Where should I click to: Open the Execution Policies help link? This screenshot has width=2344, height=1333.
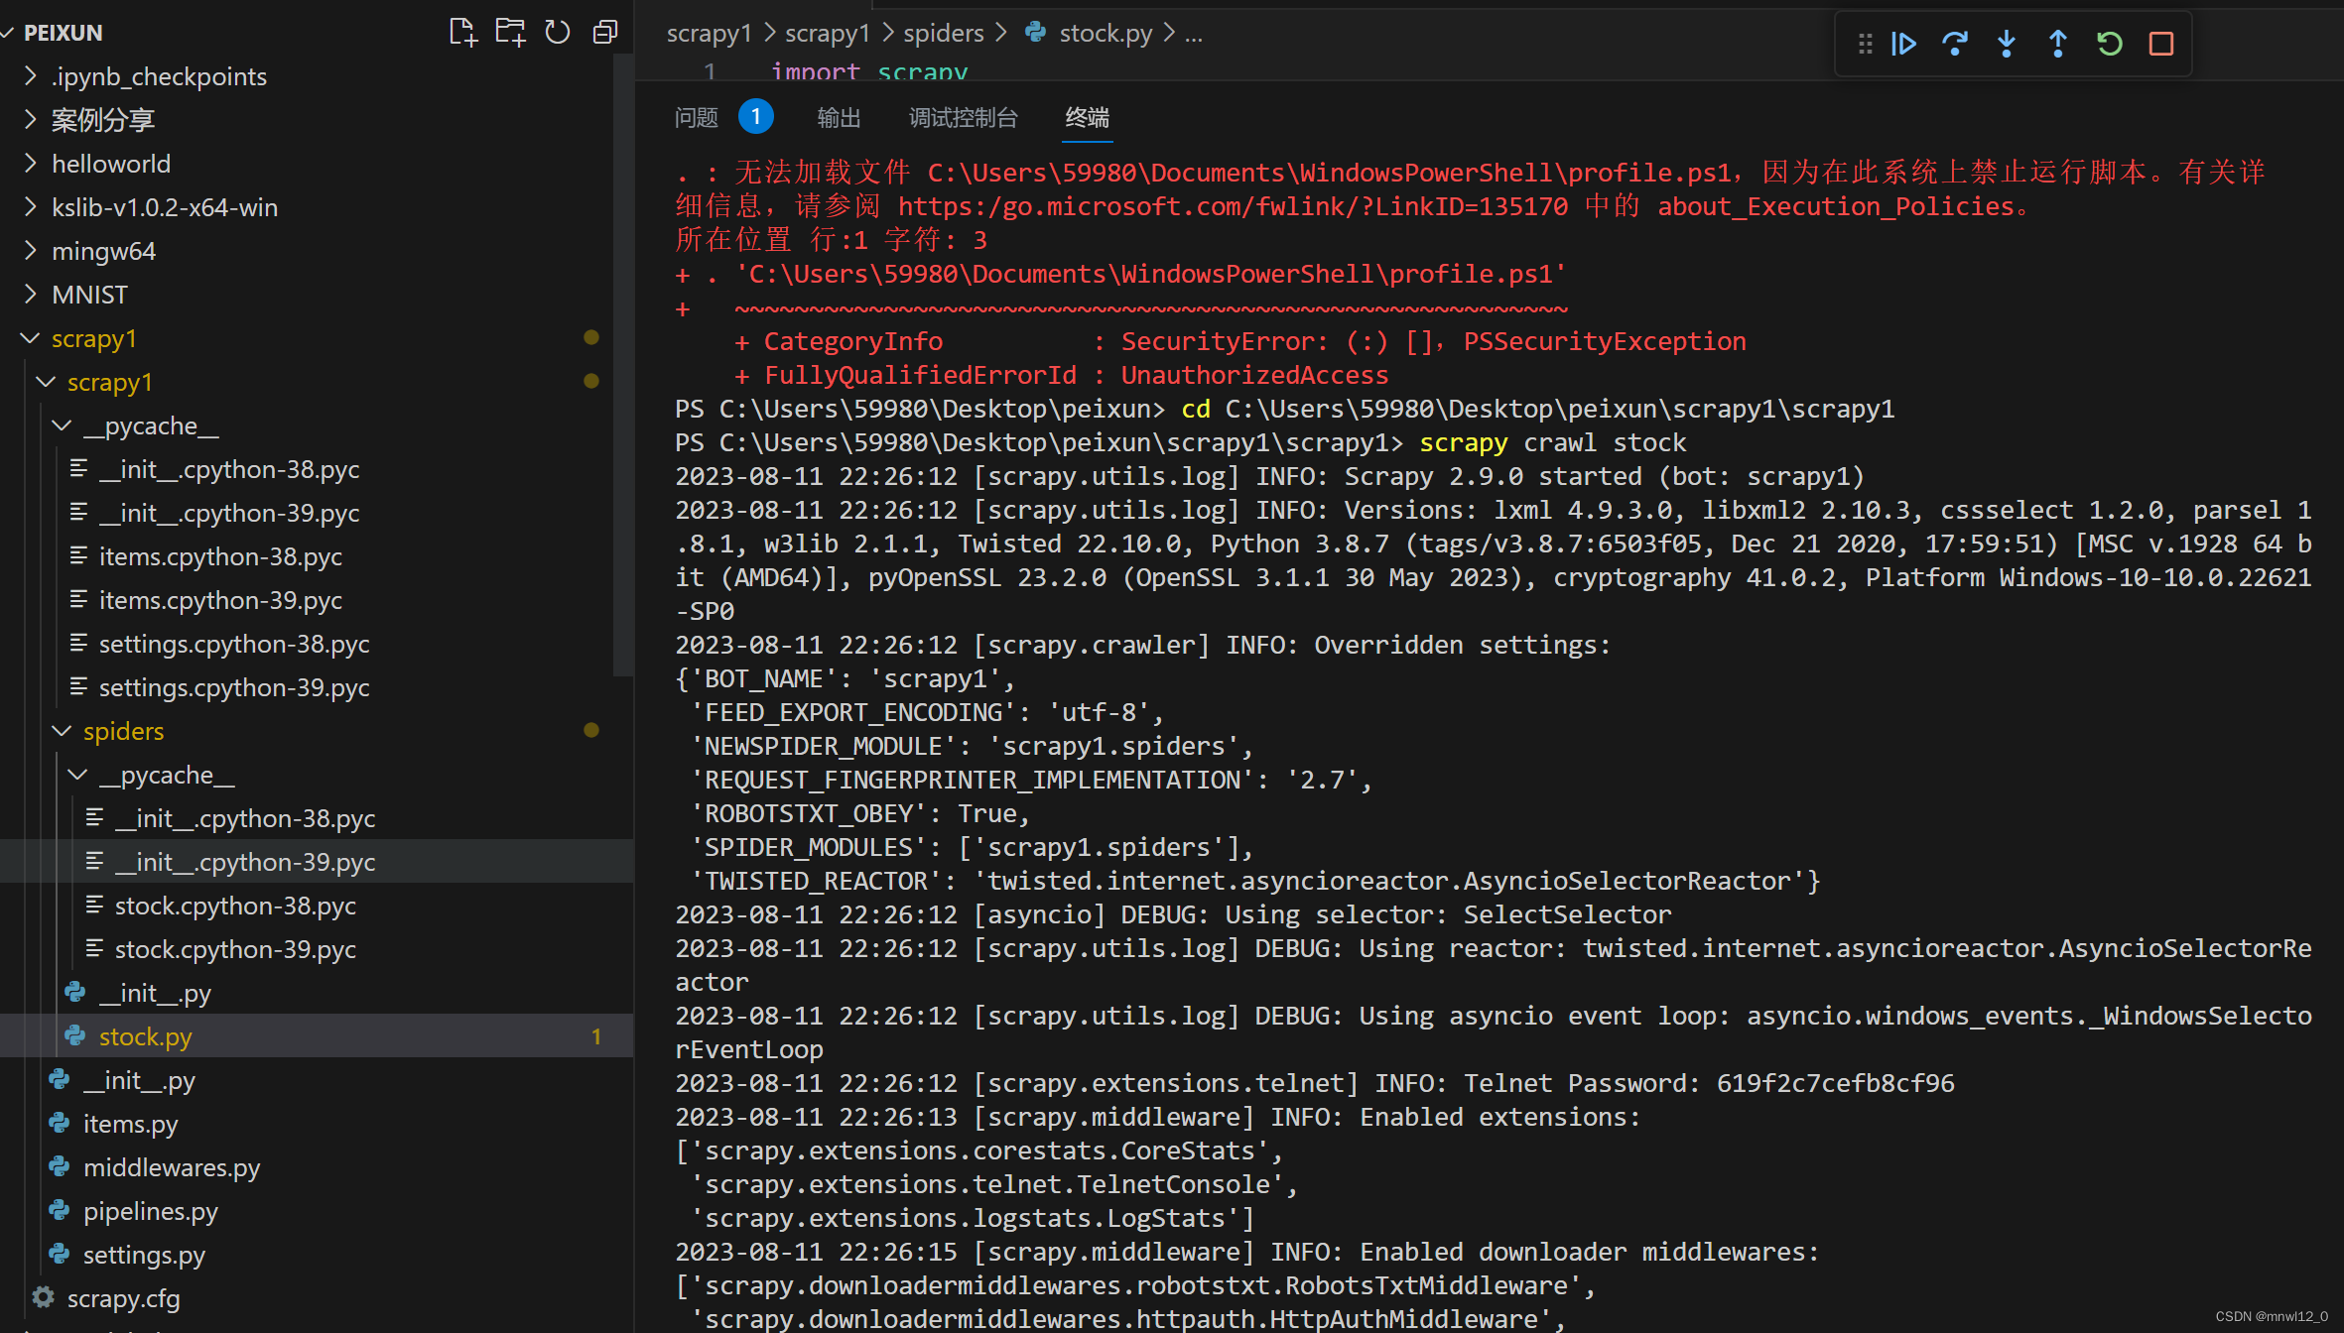(x=1233, y=206)
